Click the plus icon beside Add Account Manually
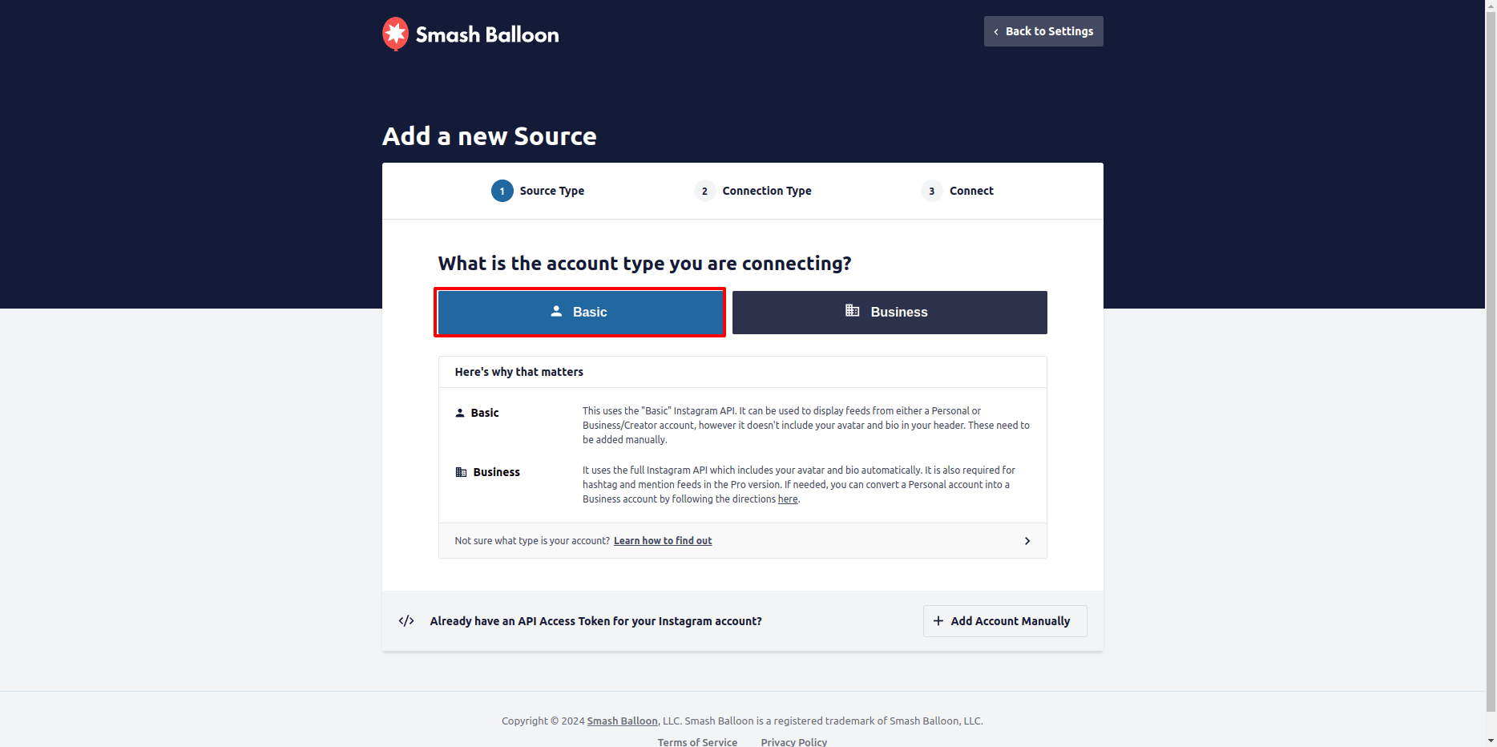 pos(938,621)
